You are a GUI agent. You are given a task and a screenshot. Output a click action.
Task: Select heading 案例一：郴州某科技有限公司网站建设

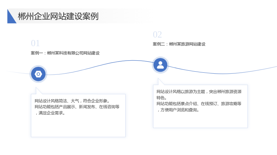click(65, 53)
